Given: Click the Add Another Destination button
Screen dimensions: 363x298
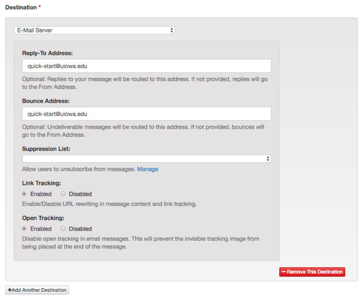Looking at the screenshot, I should pyautogui.click(x=37, y=290).
